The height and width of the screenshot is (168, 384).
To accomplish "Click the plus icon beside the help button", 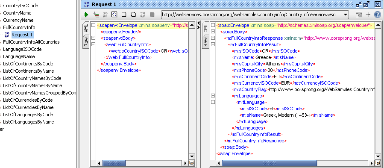I will coord(368,15).
